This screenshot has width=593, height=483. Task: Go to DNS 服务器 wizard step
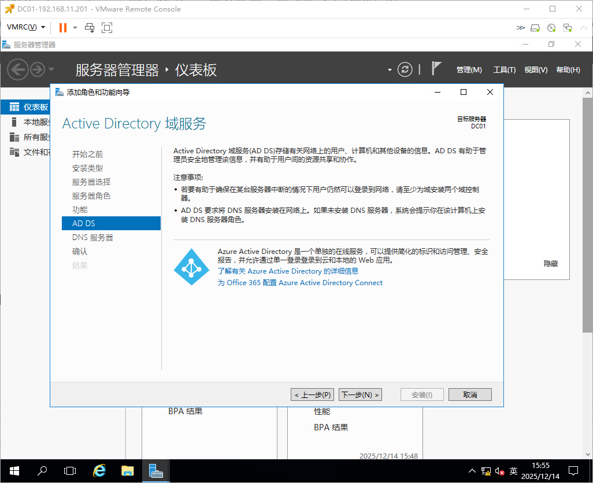92,237
